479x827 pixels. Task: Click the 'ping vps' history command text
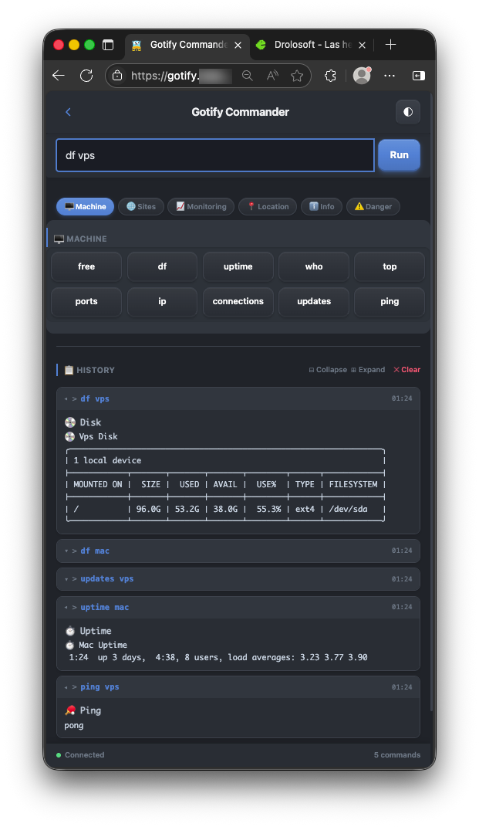(x=100, y=686)
